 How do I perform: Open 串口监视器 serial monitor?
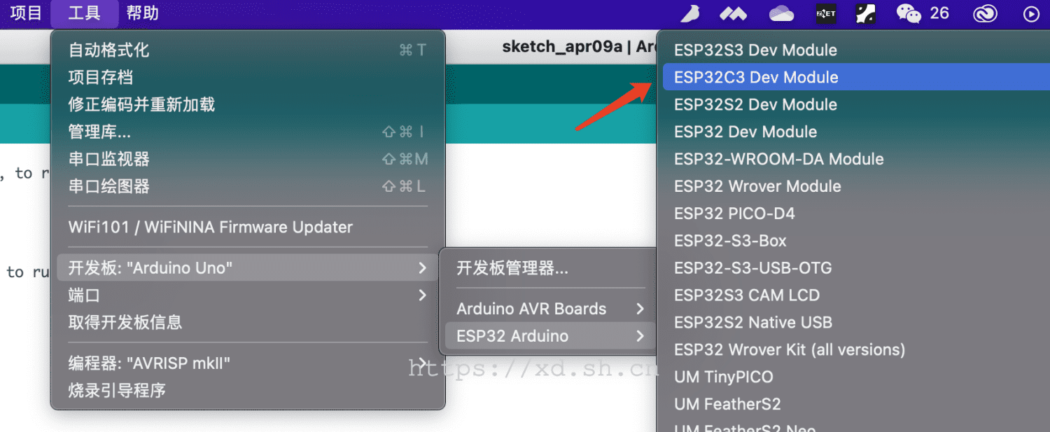pos(248,159)
